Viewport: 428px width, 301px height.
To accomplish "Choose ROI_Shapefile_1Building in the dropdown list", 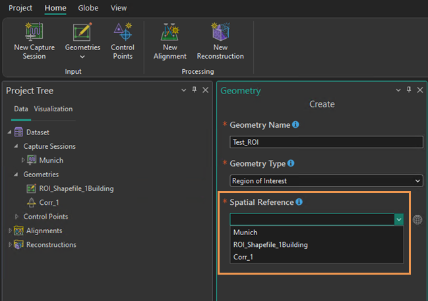I will pos(270,244).
